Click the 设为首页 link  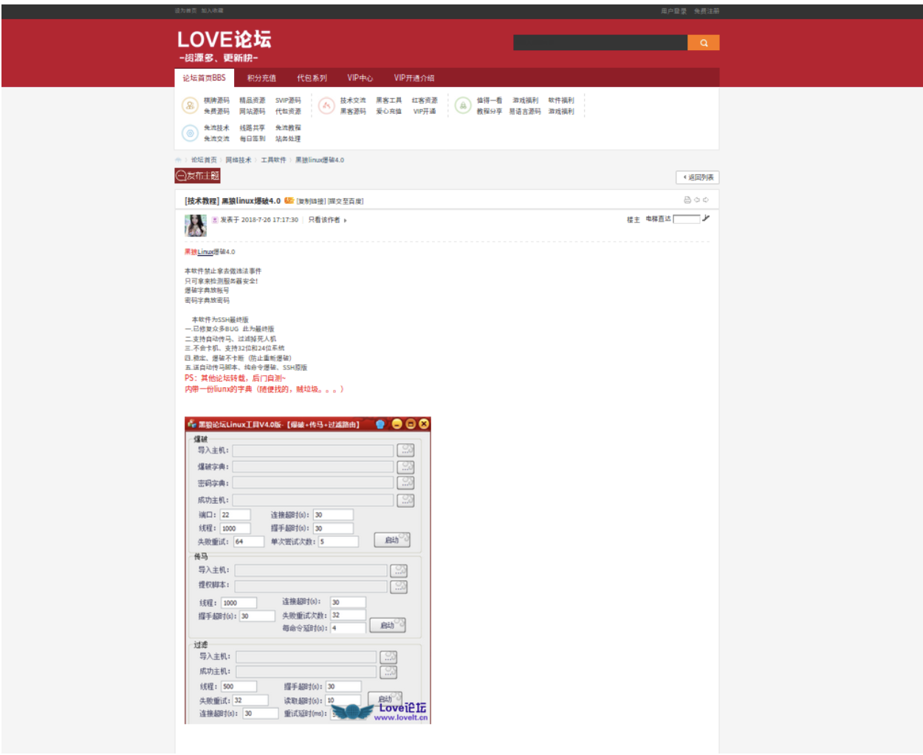185,11
